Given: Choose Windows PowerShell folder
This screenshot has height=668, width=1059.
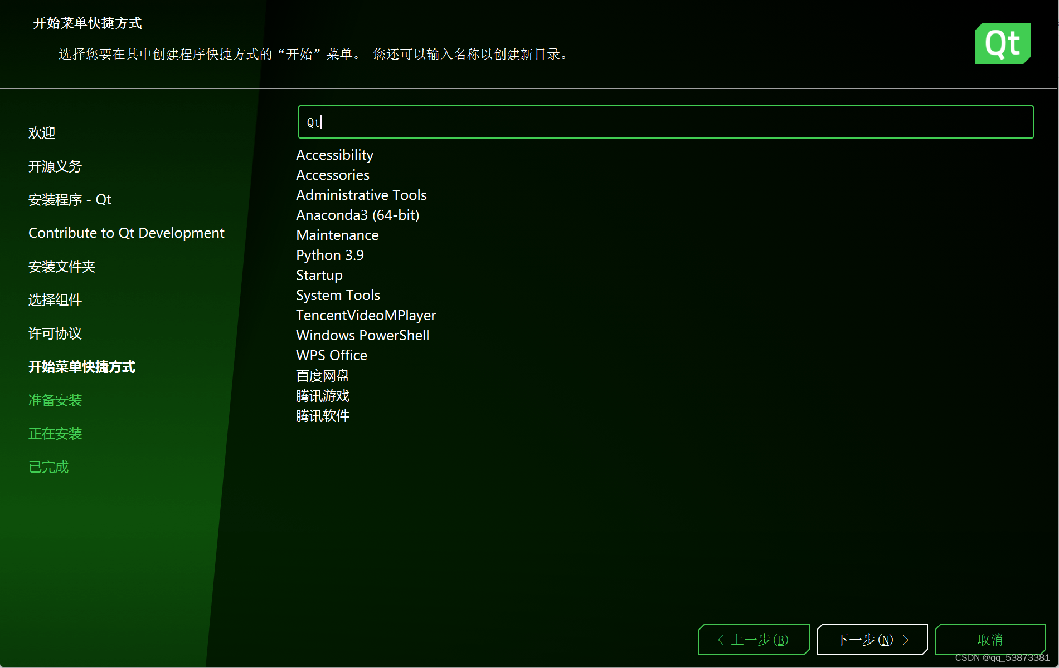Looking at the screenshot, I should point(362,335).
